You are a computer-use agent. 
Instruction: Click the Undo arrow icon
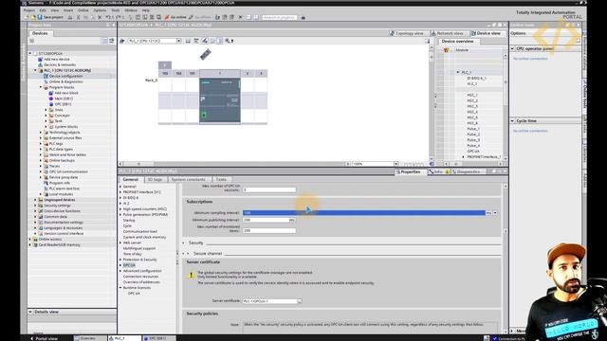(108, 17)
